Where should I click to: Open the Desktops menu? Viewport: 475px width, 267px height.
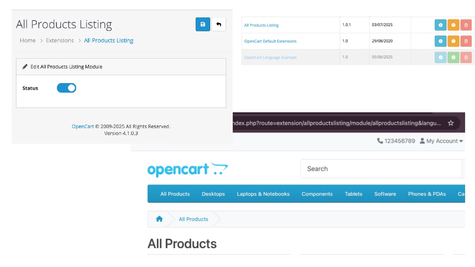coord(213,194)
